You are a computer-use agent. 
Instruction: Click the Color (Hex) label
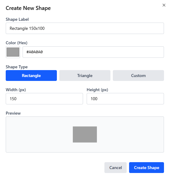(x=17, y=43)
